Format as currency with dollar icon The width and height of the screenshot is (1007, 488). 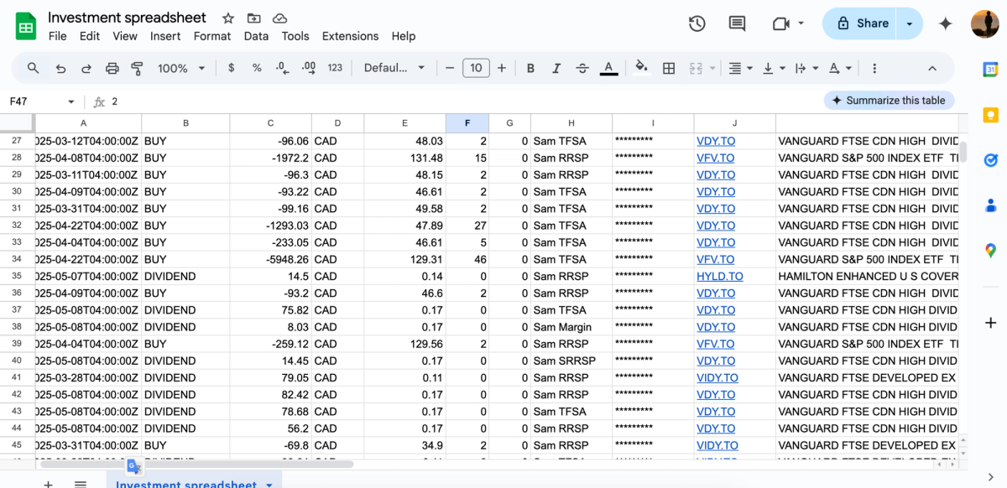(x=232, y=68)
